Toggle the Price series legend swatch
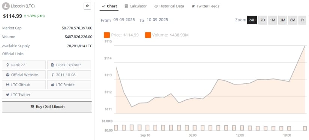Viewport: 309px width, 140px height. pyautogui.click(x=107, y=35)
